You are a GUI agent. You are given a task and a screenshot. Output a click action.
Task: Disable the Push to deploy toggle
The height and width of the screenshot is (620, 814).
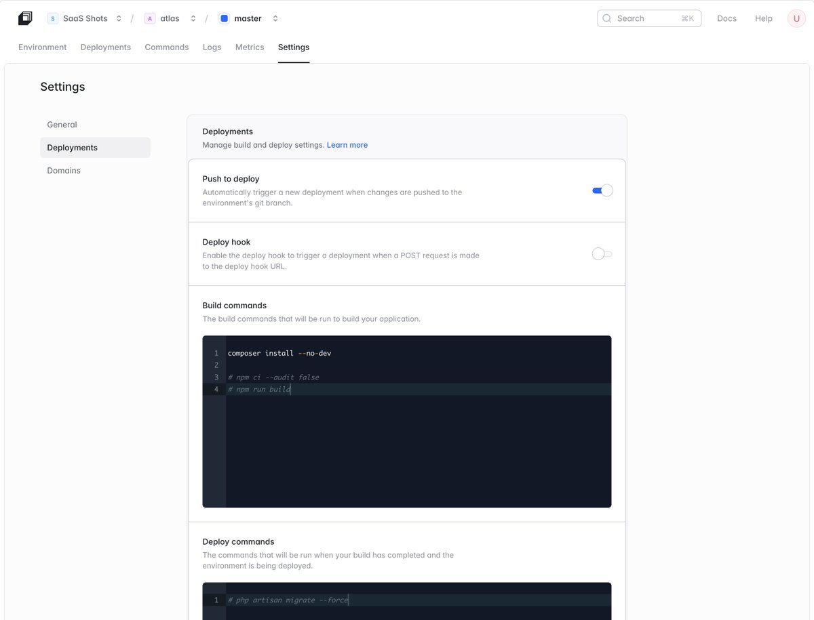[x=602, y=190]
